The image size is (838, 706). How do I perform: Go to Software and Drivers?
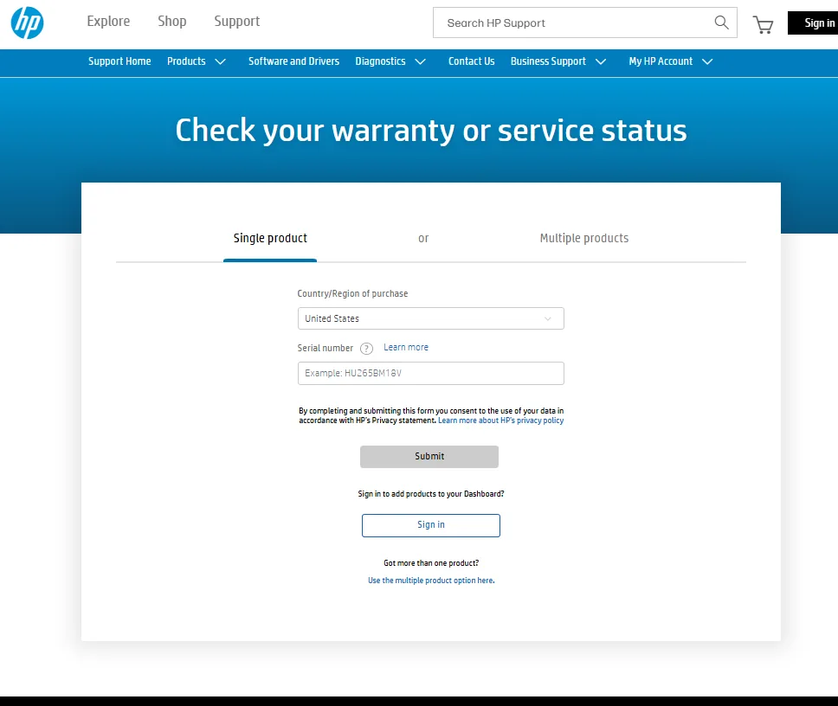pos(294,61)
